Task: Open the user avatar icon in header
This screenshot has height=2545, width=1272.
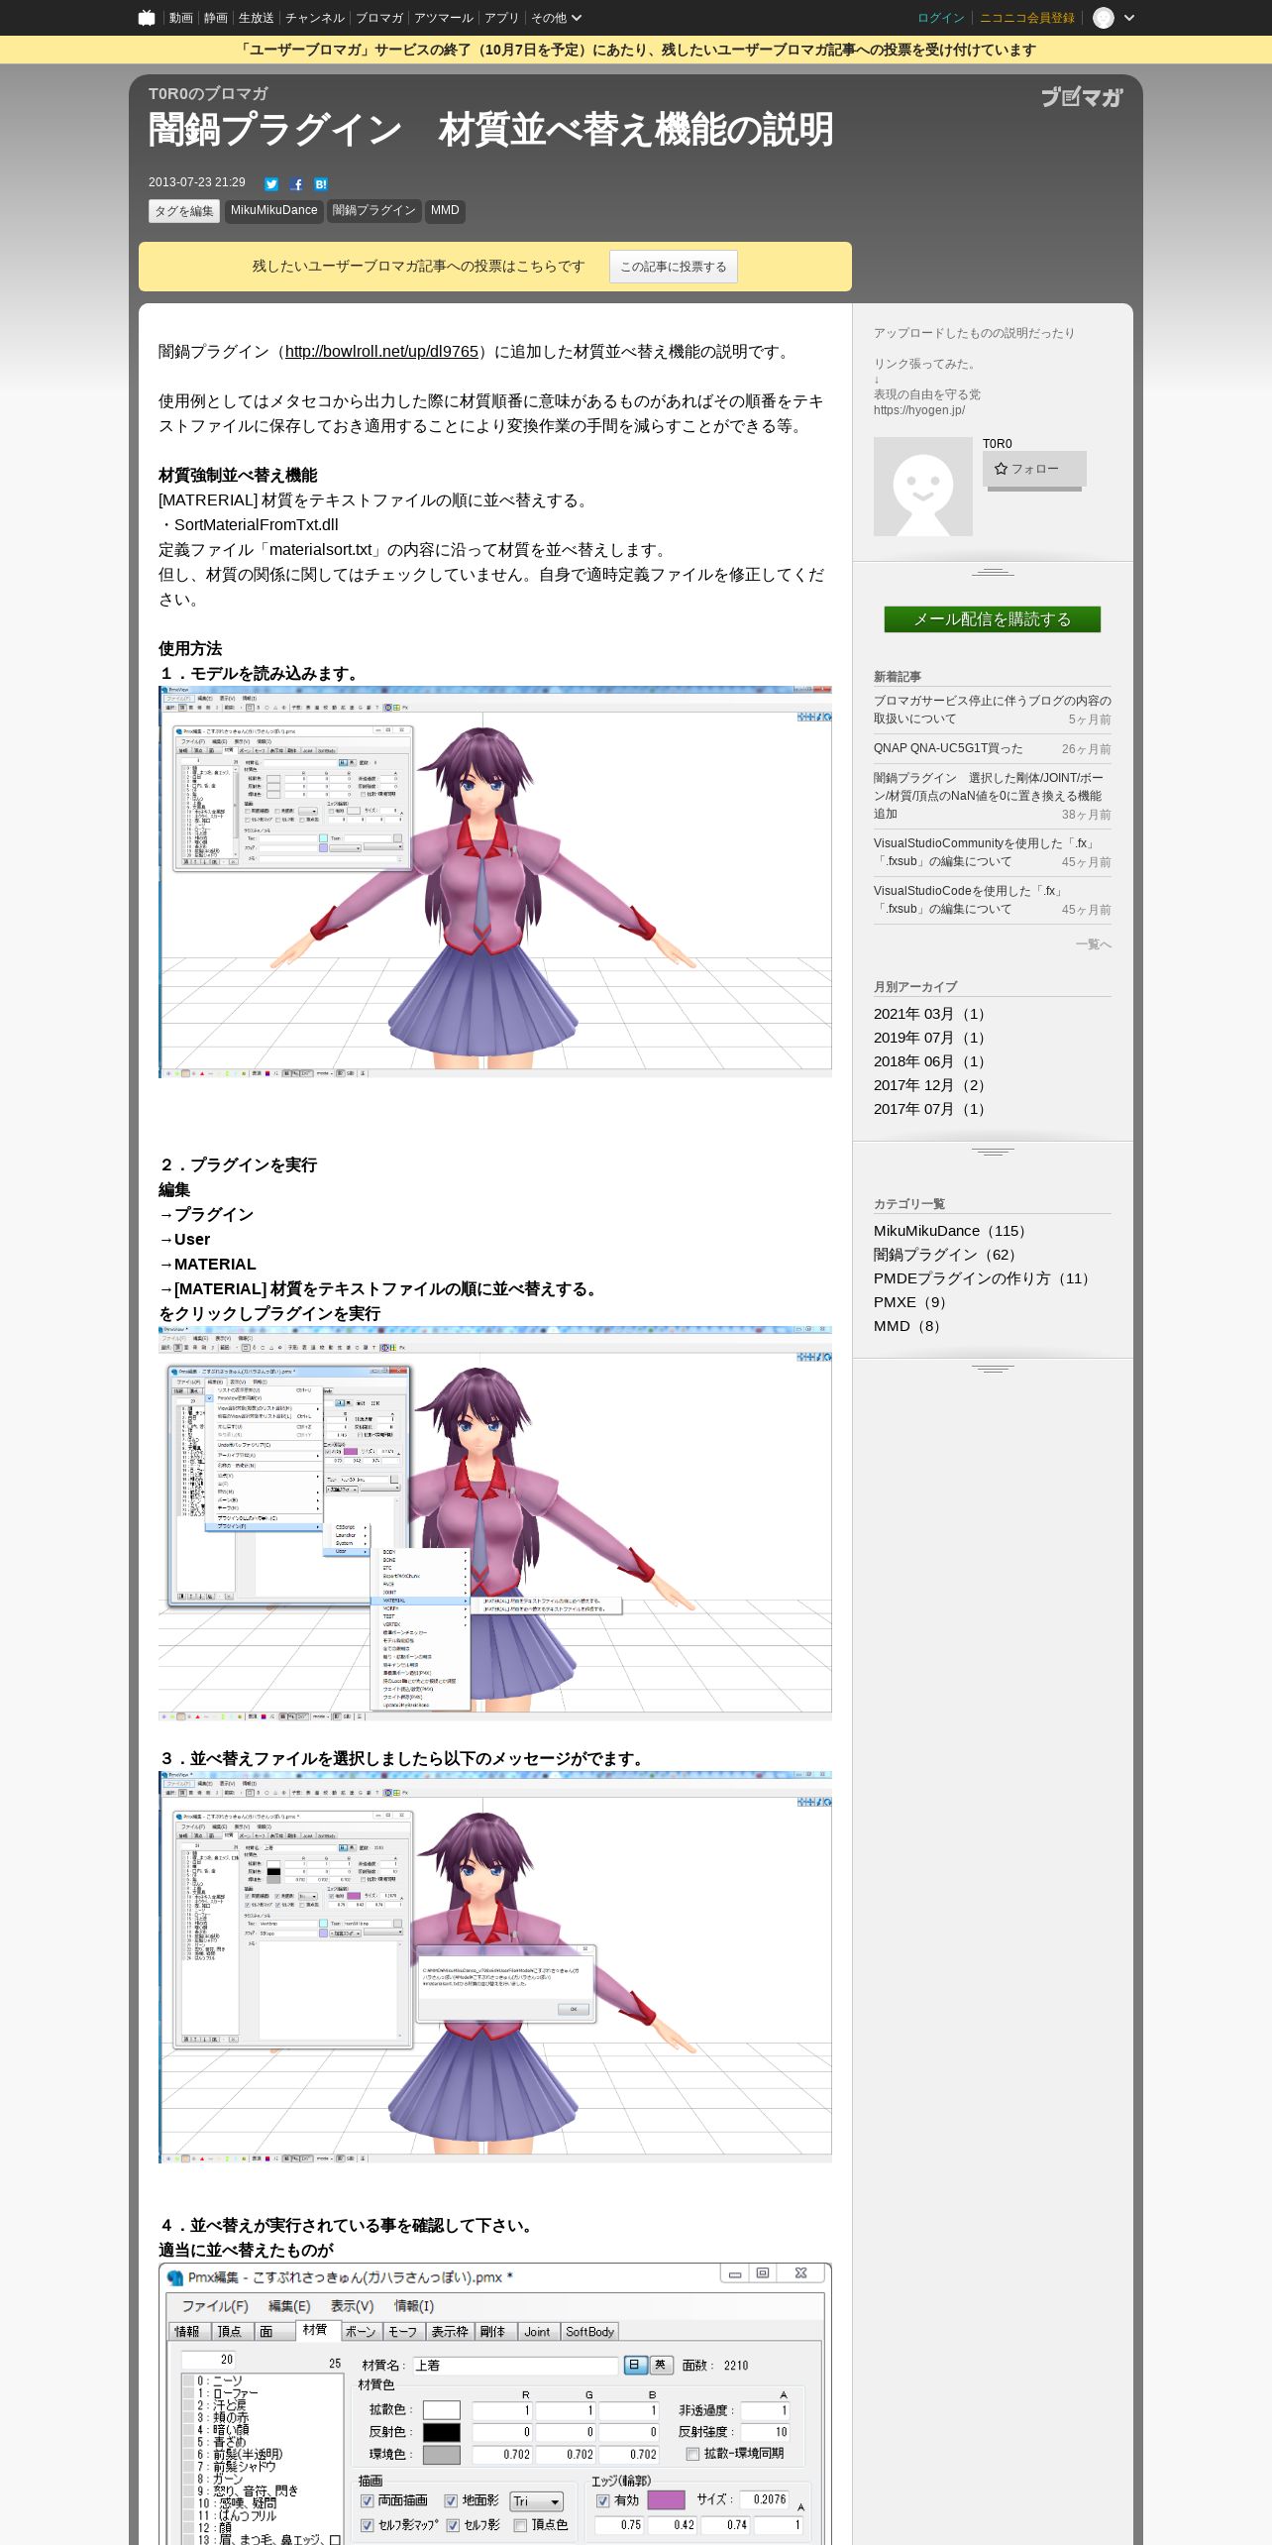Action: point(1104,18)
